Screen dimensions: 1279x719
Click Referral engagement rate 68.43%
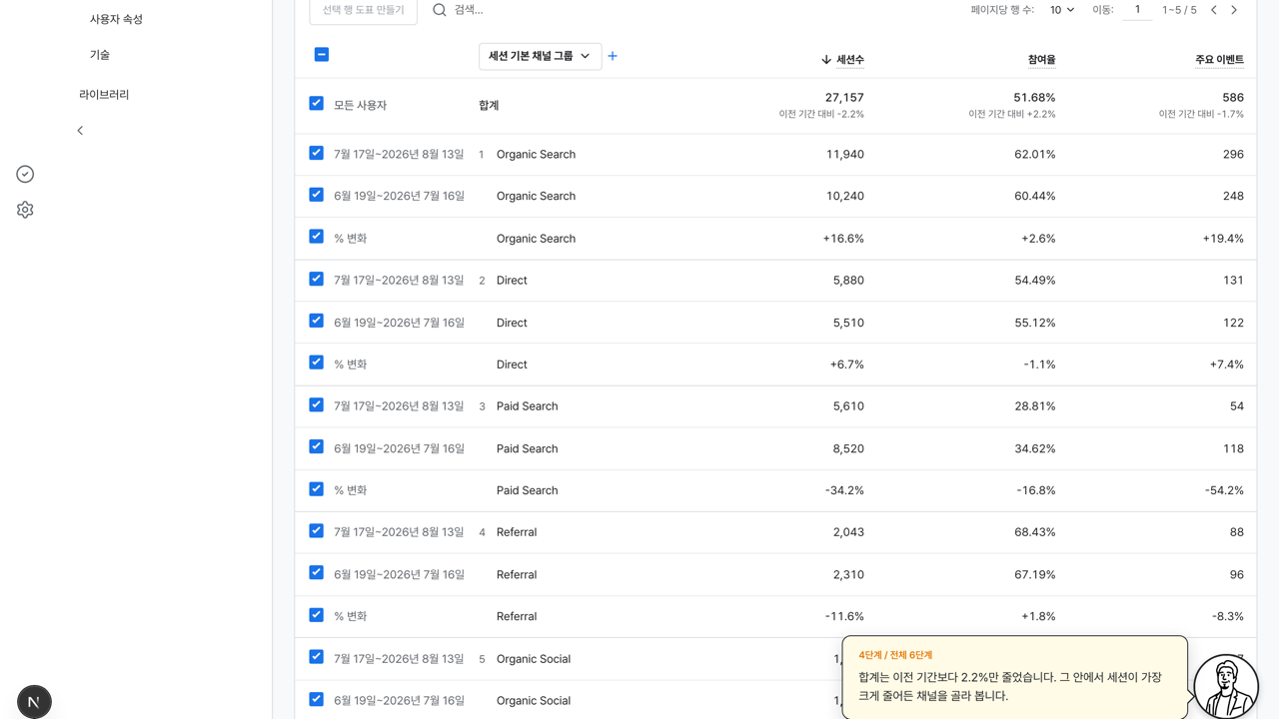point(1034,532)
